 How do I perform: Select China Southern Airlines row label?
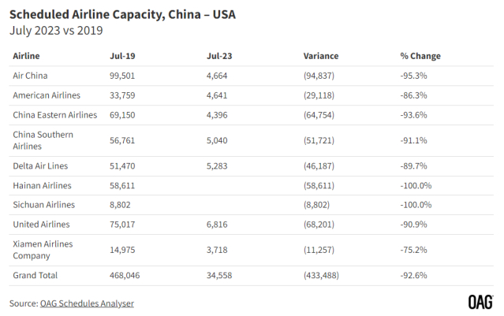click(x=43, y=140)
